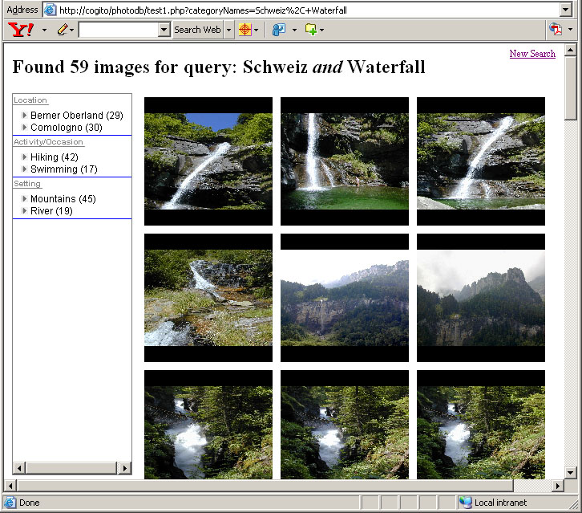Expand the River (19) category
Screen dimensions: 582x513
pyautogui.click(x=25, y=211)
